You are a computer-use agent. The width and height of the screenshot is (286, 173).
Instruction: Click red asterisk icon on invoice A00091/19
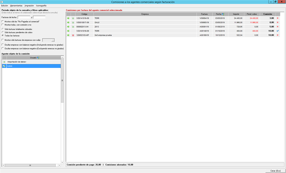tap(278, 26)
